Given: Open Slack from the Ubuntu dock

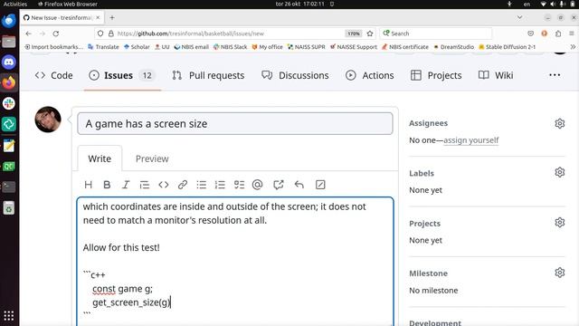Looking at the screenshot, I should [9, 103].
